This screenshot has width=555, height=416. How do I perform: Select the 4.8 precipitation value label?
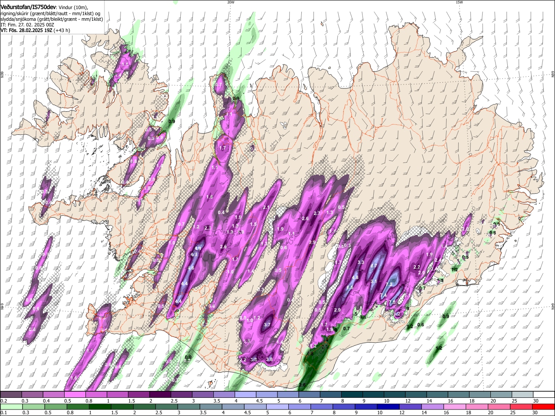coord(355,277)
